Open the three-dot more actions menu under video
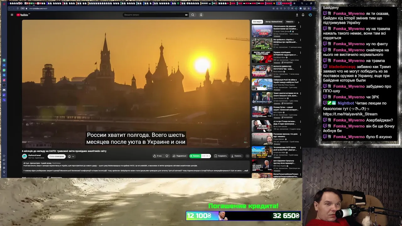Viewport: 402px width, 226px height. click(247, 156)
